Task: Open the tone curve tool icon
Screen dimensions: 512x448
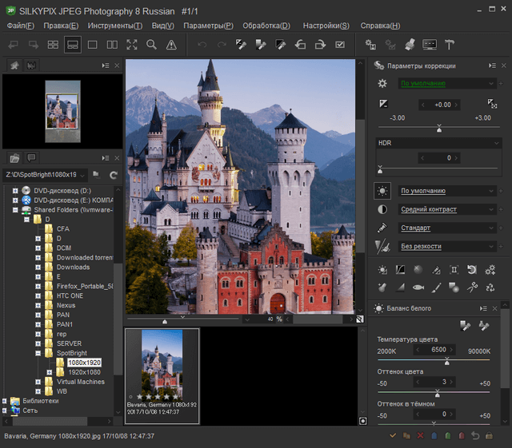Action: click(x=401, y=270)
